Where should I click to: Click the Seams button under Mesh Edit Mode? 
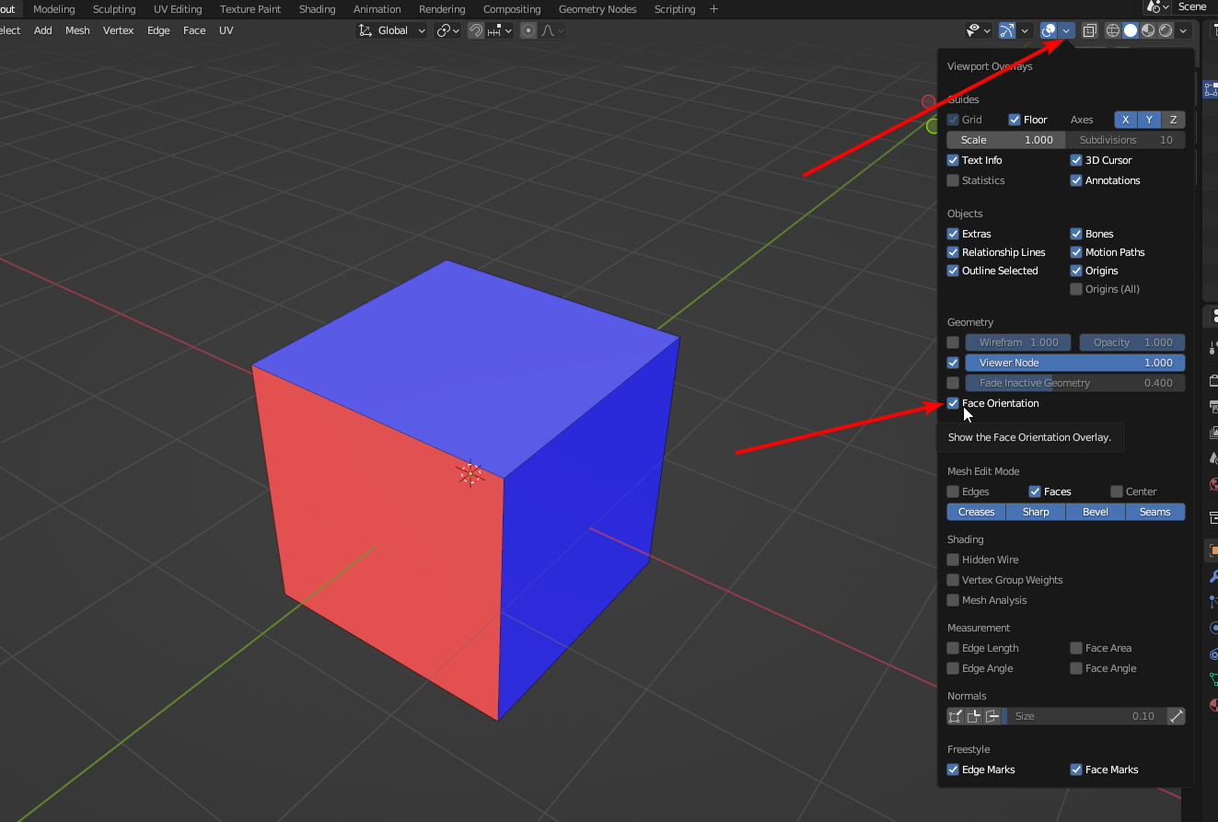click(x=1154, y=512)
